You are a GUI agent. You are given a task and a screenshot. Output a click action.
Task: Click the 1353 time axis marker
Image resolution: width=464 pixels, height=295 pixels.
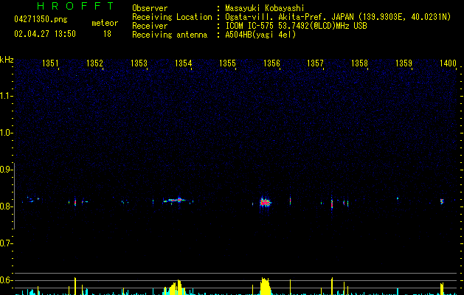(x=139, y=63)
